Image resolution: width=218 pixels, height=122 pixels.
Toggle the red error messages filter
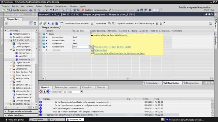coord(41,91)
